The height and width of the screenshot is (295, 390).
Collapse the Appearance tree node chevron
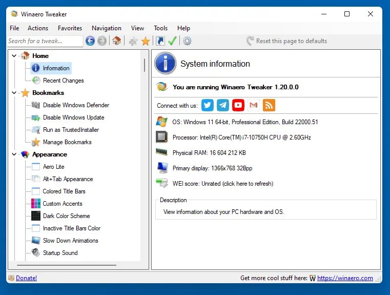pyautogui.click(x=14, y=154)
